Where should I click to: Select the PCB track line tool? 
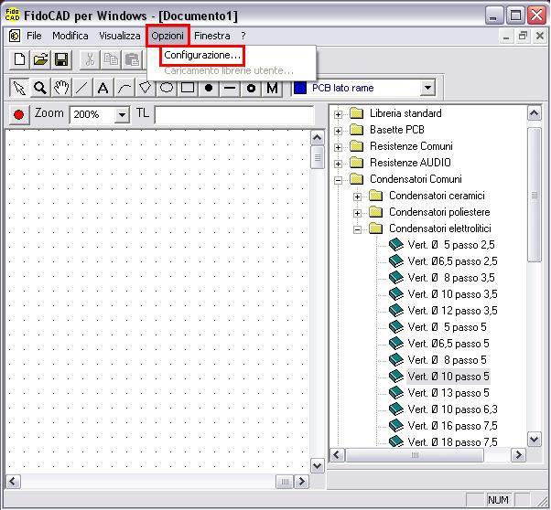click(230, 88)
